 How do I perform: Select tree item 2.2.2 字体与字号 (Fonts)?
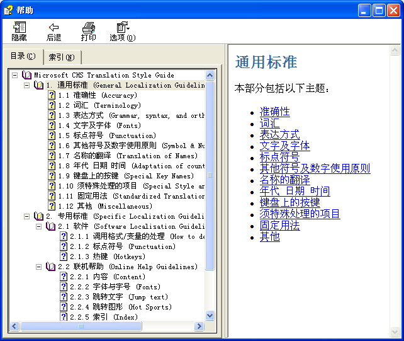coord(115,287)
